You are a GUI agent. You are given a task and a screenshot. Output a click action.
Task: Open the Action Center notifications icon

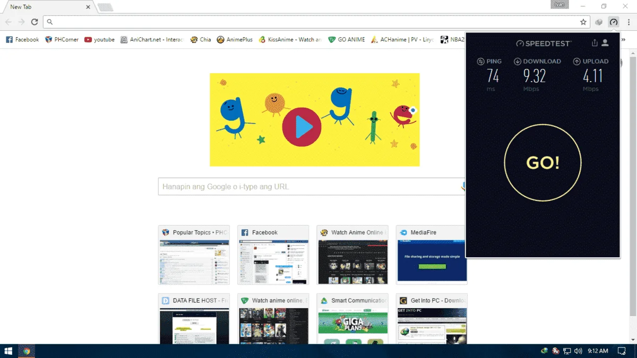(622, 351)
